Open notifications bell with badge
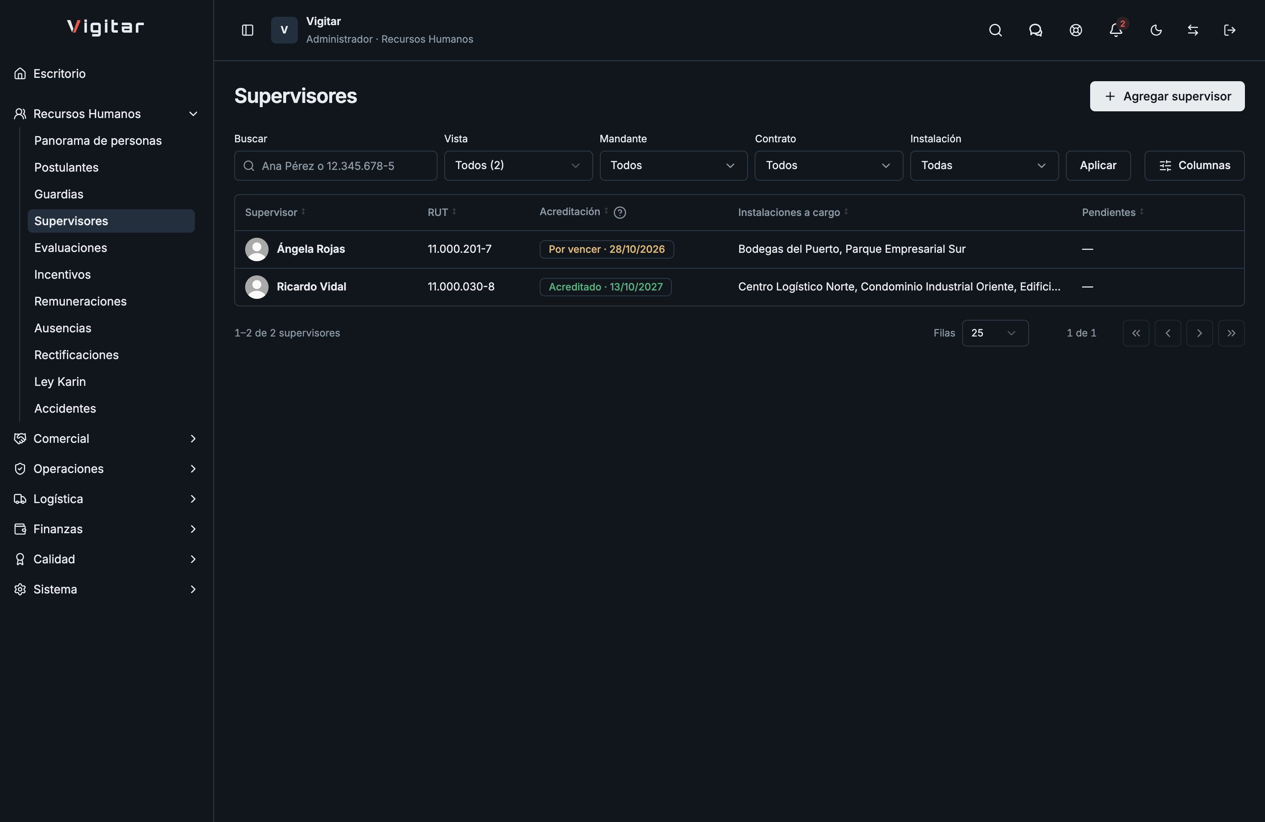Image resolution: width=1265 pixels, height=822 pixels. pyautogui.click(x=1116, y=30)
